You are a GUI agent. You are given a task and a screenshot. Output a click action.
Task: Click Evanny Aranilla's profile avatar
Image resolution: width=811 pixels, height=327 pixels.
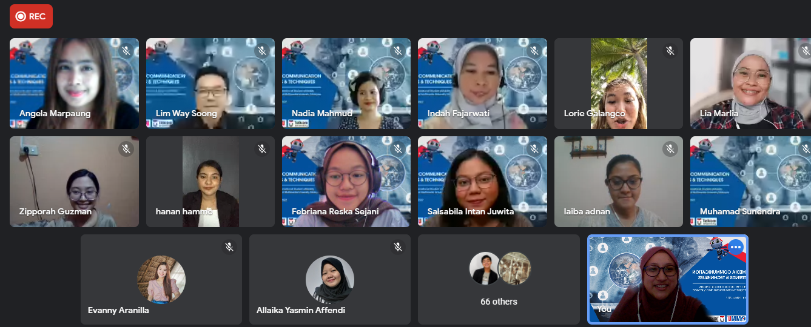pos(161,279)
